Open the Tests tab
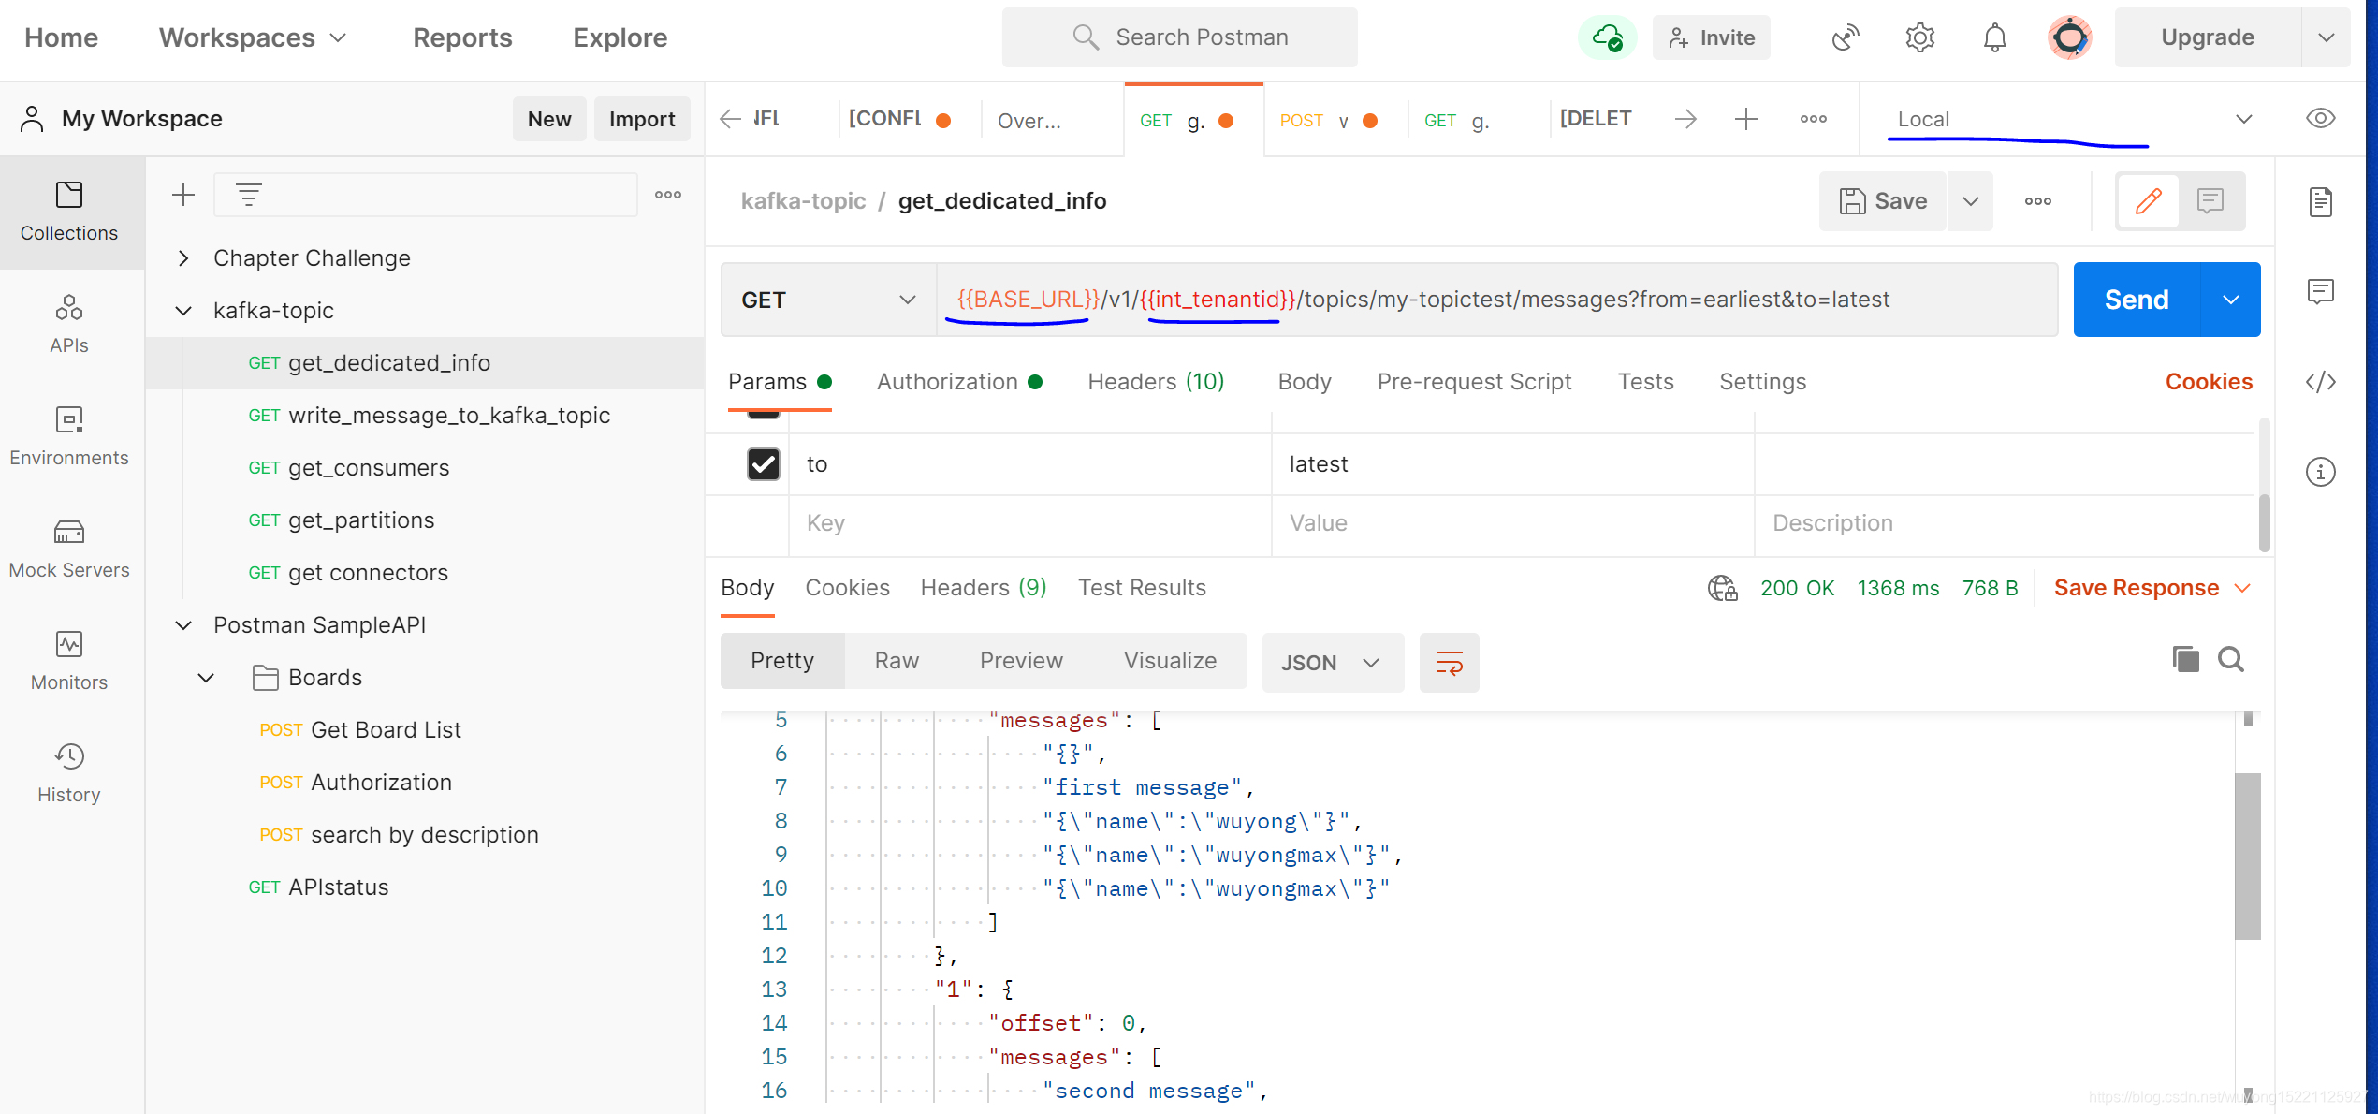 point(1645,382)
